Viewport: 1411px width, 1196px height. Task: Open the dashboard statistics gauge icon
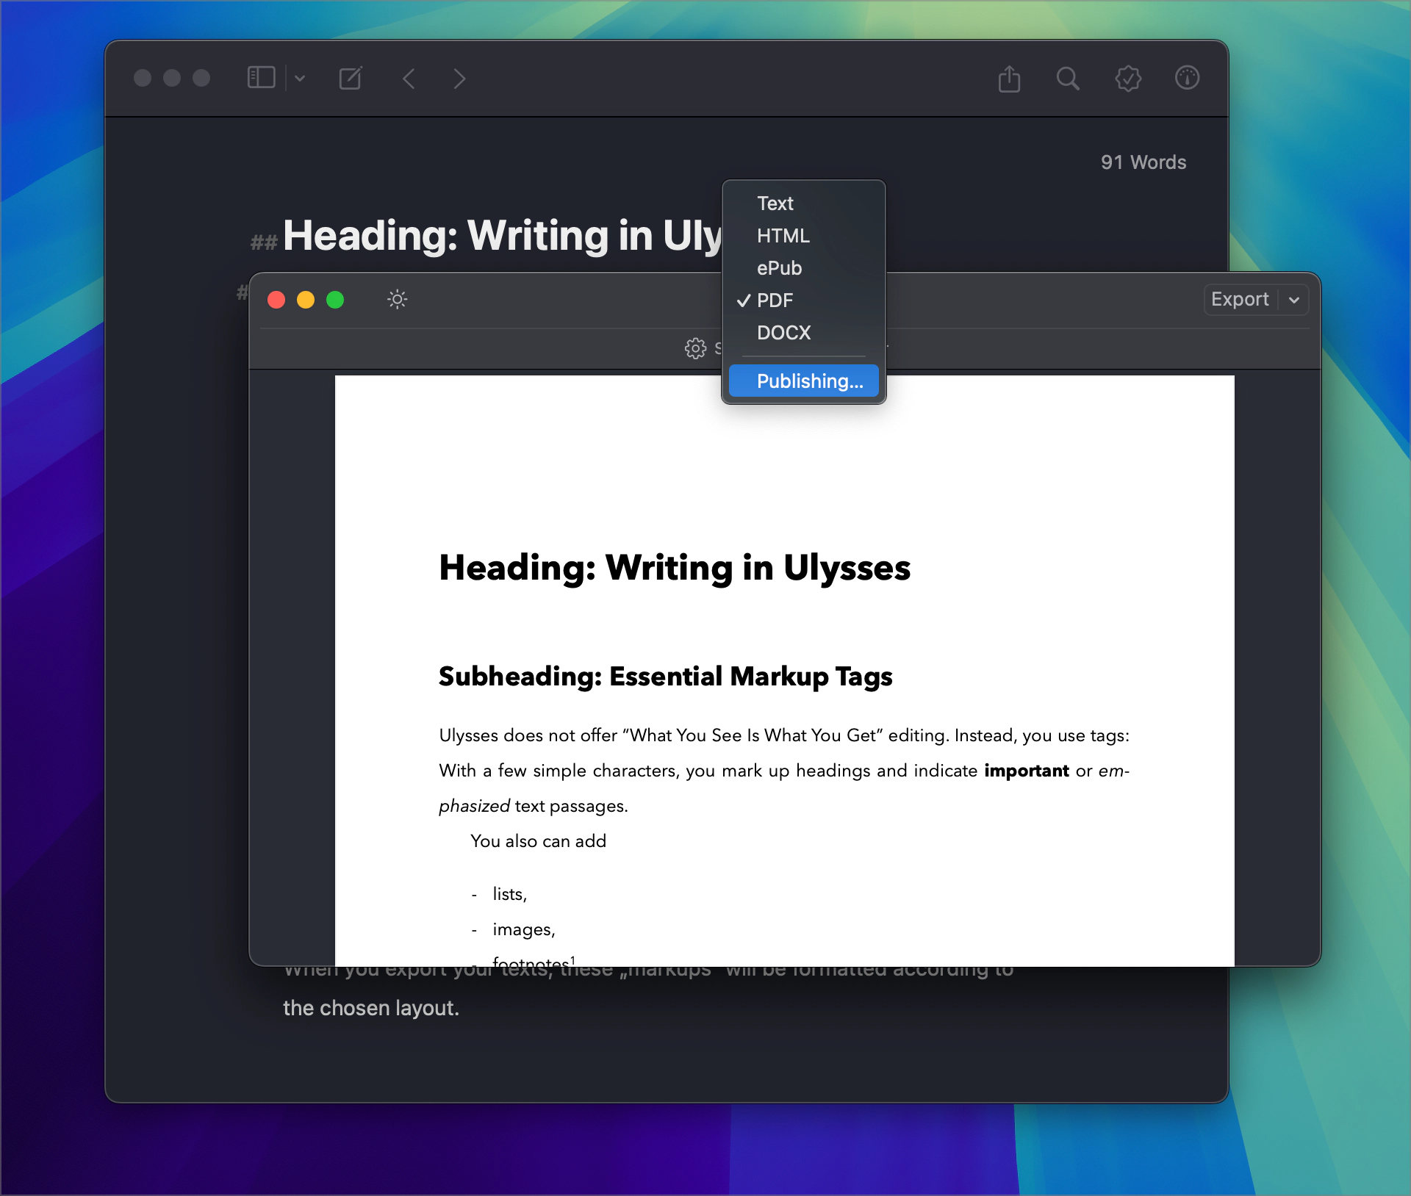coord(1187,78)
